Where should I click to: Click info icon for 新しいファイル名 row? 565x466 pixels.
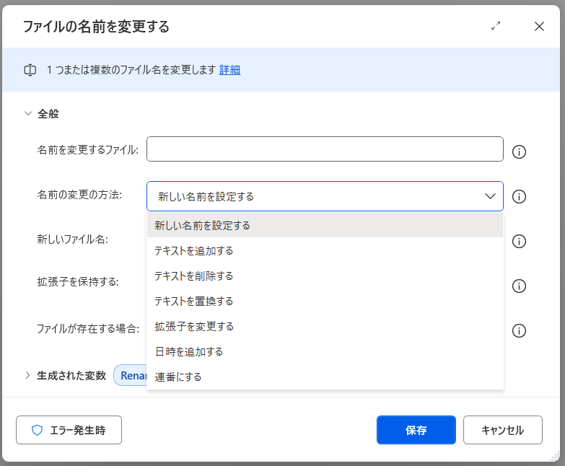[x=518, y=241]
